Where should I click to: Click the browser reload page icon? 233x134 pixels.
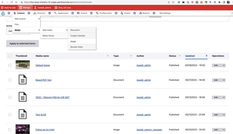tap(12, 2)
